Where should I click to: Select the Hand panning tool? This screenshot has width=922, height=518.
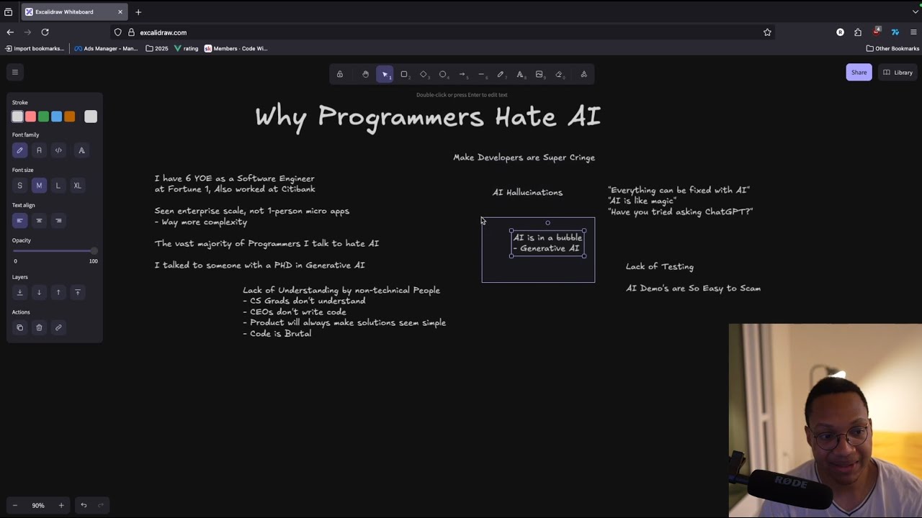pyautogui.click(x=365, y=74)
